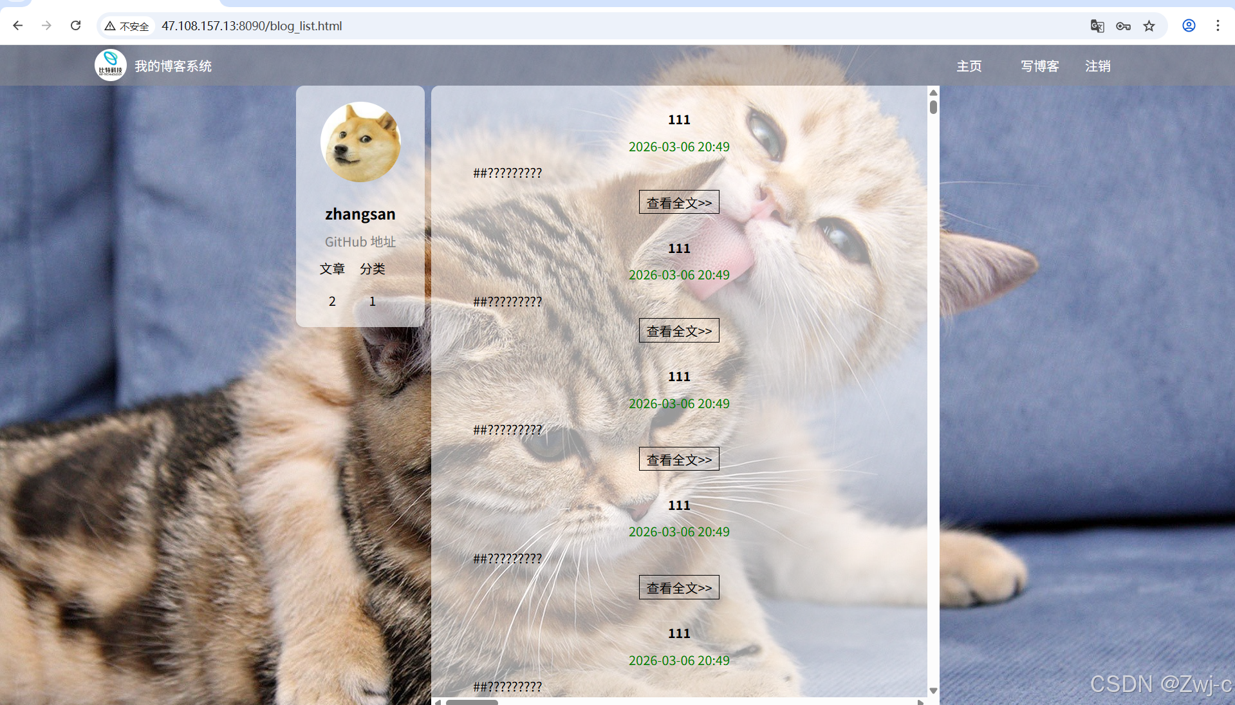1235x705 pixels.
Task: Open the browser three-dot menu
Action: point(1218,26)
